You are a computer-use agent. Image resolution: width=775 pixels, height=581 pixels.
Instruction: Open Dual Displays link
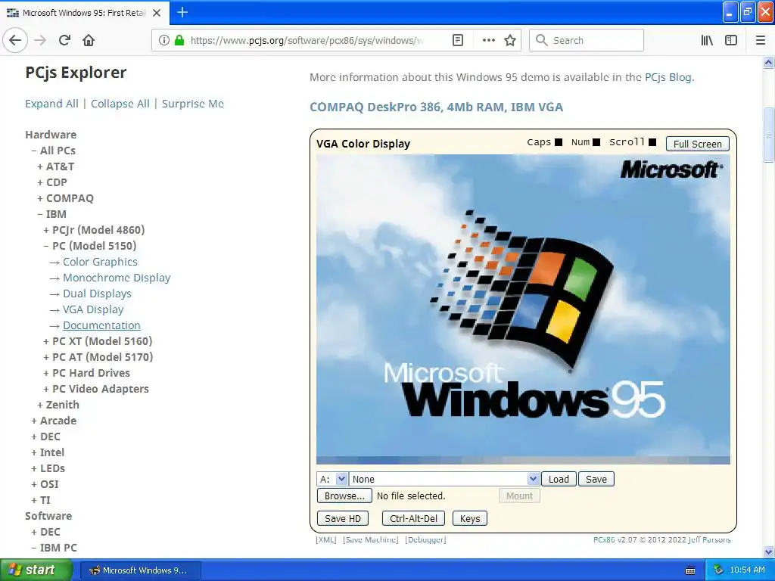point(97,294)
